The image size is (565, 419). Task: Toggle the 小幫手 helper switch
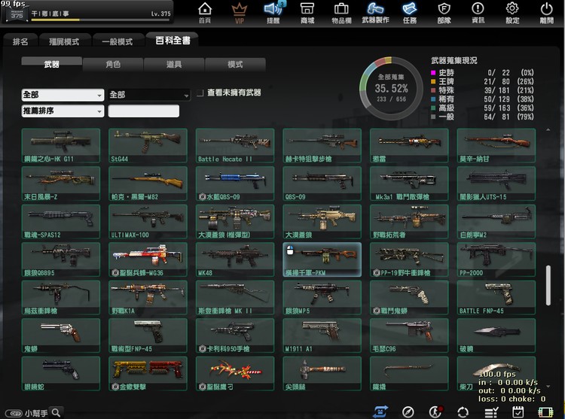(14, 414)
